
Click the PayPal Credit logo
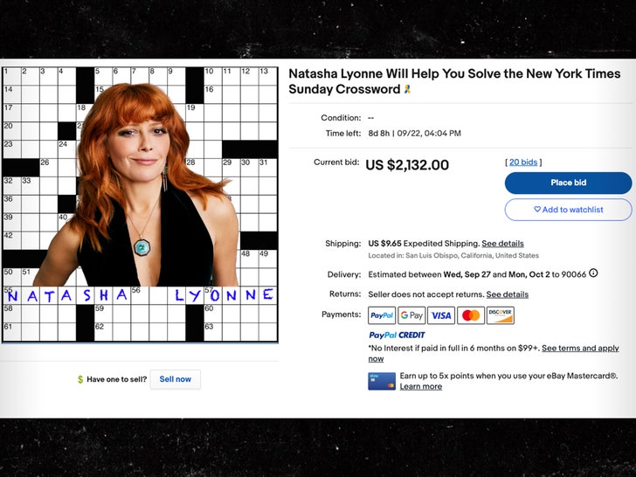pos(397,335)
